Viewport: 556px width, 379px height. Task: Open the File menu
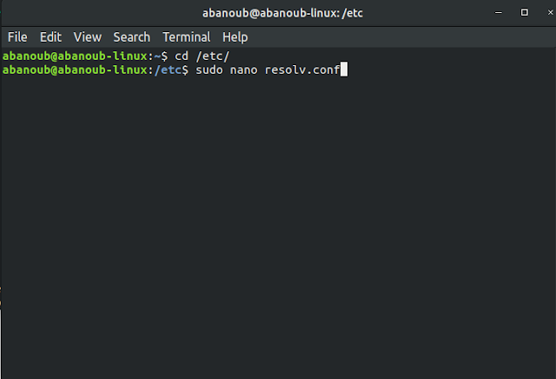17,37
